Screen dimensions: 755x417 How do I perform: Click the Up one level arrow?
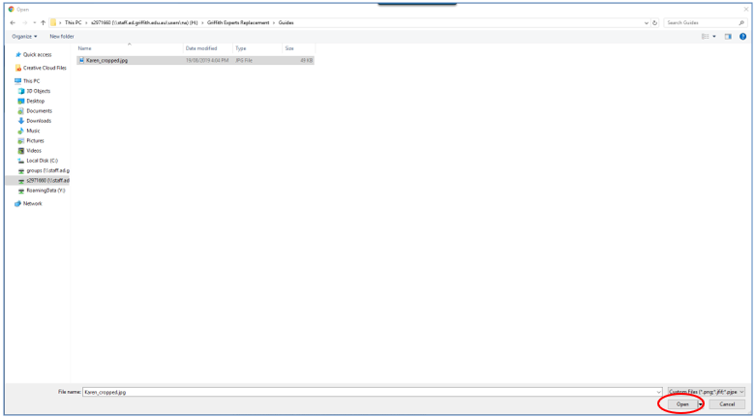(x=43, y=22)
